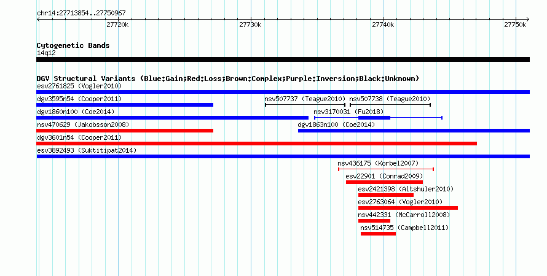Open variant nsv436175 (Korbel2007) label
The image size is (547, 276).
click(x=378, y=163)
